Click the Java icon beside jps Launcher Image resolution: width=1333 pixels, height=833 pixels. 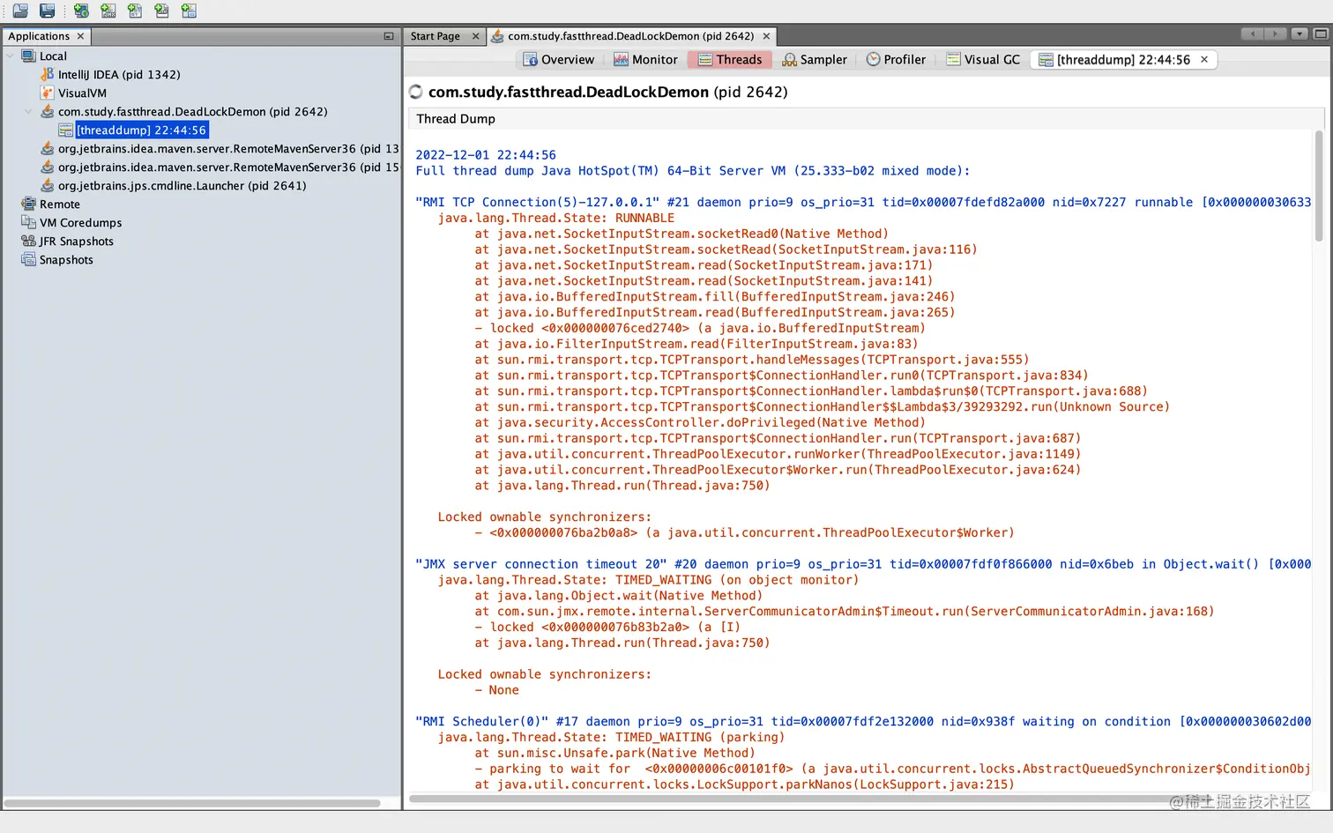click(48, 185)
